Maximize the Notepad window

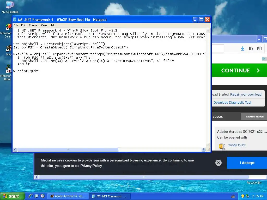tap(201, 20)
